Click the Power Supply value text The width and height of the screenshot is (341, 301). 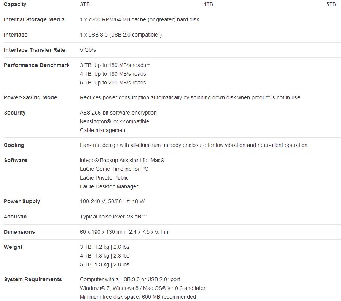pos(112,201)
